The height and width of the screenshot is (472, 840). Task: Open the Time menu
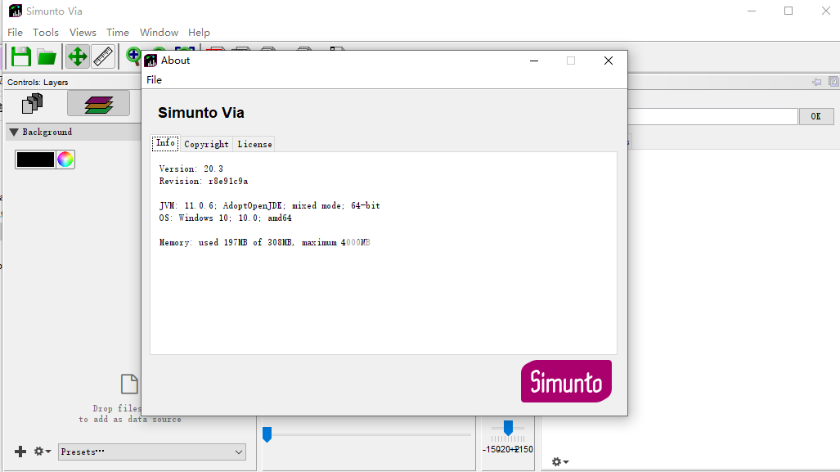(x=117, y=33)
